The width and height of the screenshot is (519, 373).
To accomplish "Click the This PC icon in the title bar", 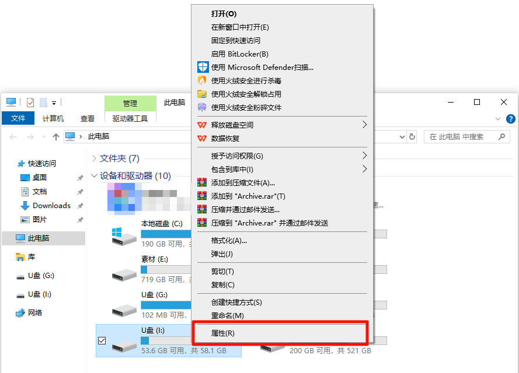I will (x=11, y=103).
